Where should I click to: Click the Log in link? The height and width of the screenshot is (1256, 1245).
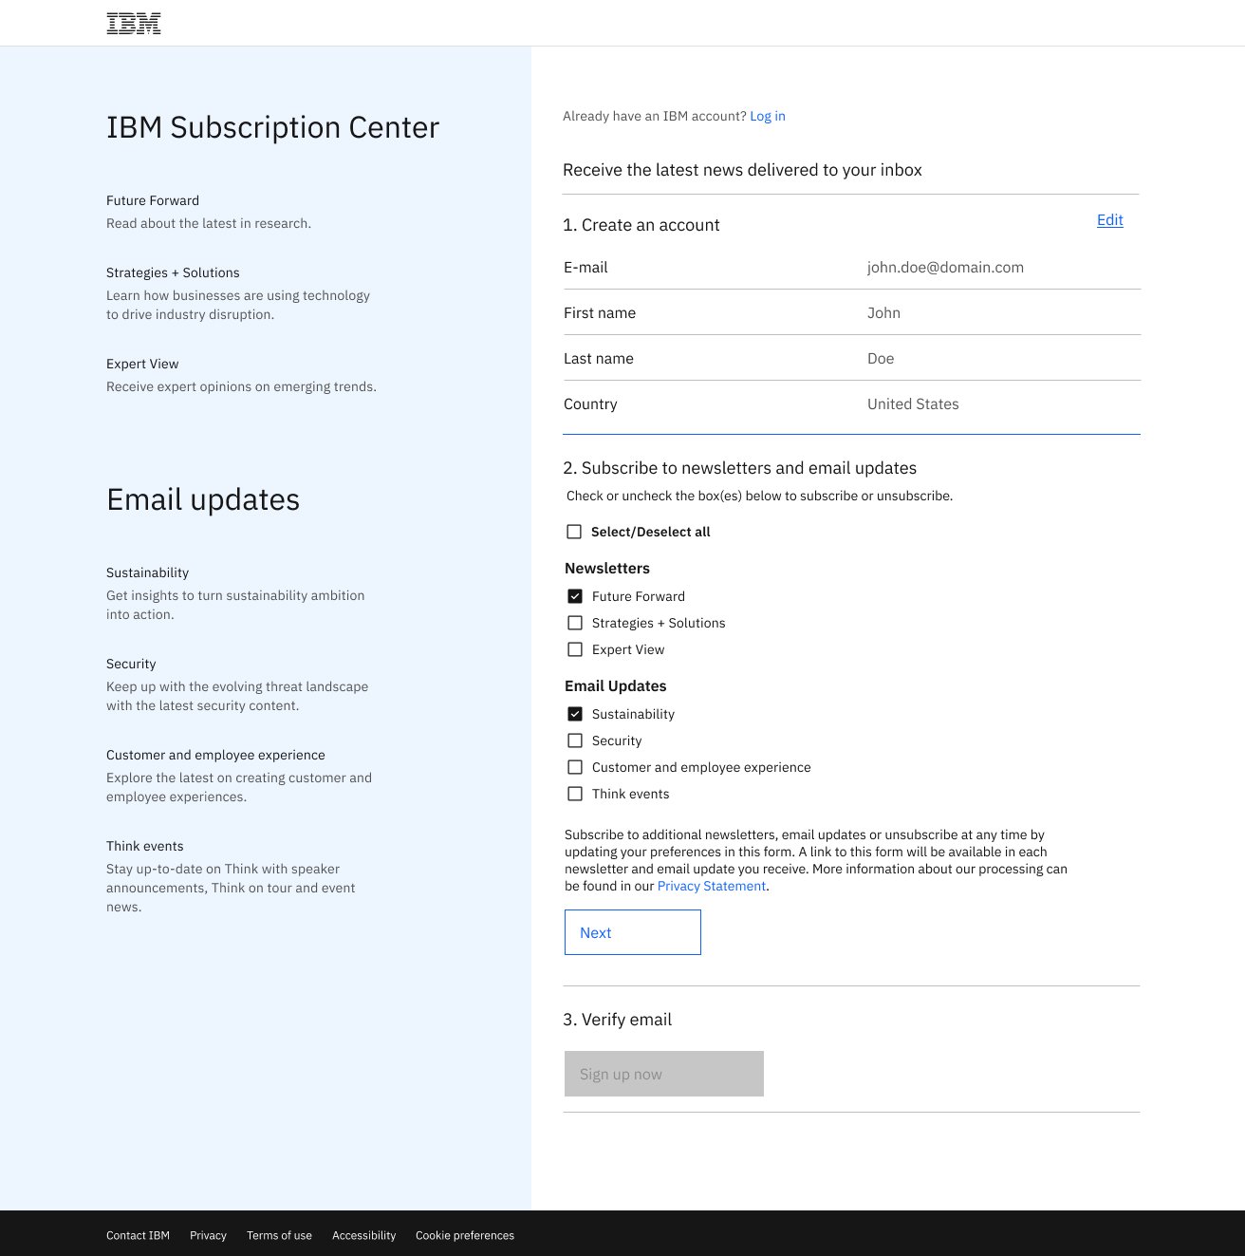tap(768, 116)
